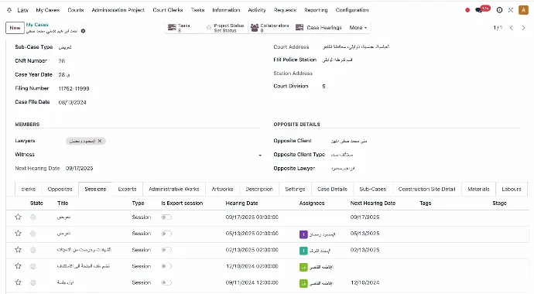The width and height of the screenshot is (534, 294).
Task: Click purple assignee avatar in 05/13/2025 row
Action: (303, 234)
